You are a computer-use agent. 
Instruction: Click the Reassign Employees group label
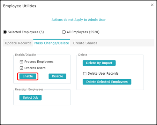pyautogui.click(x=29, y=89)
